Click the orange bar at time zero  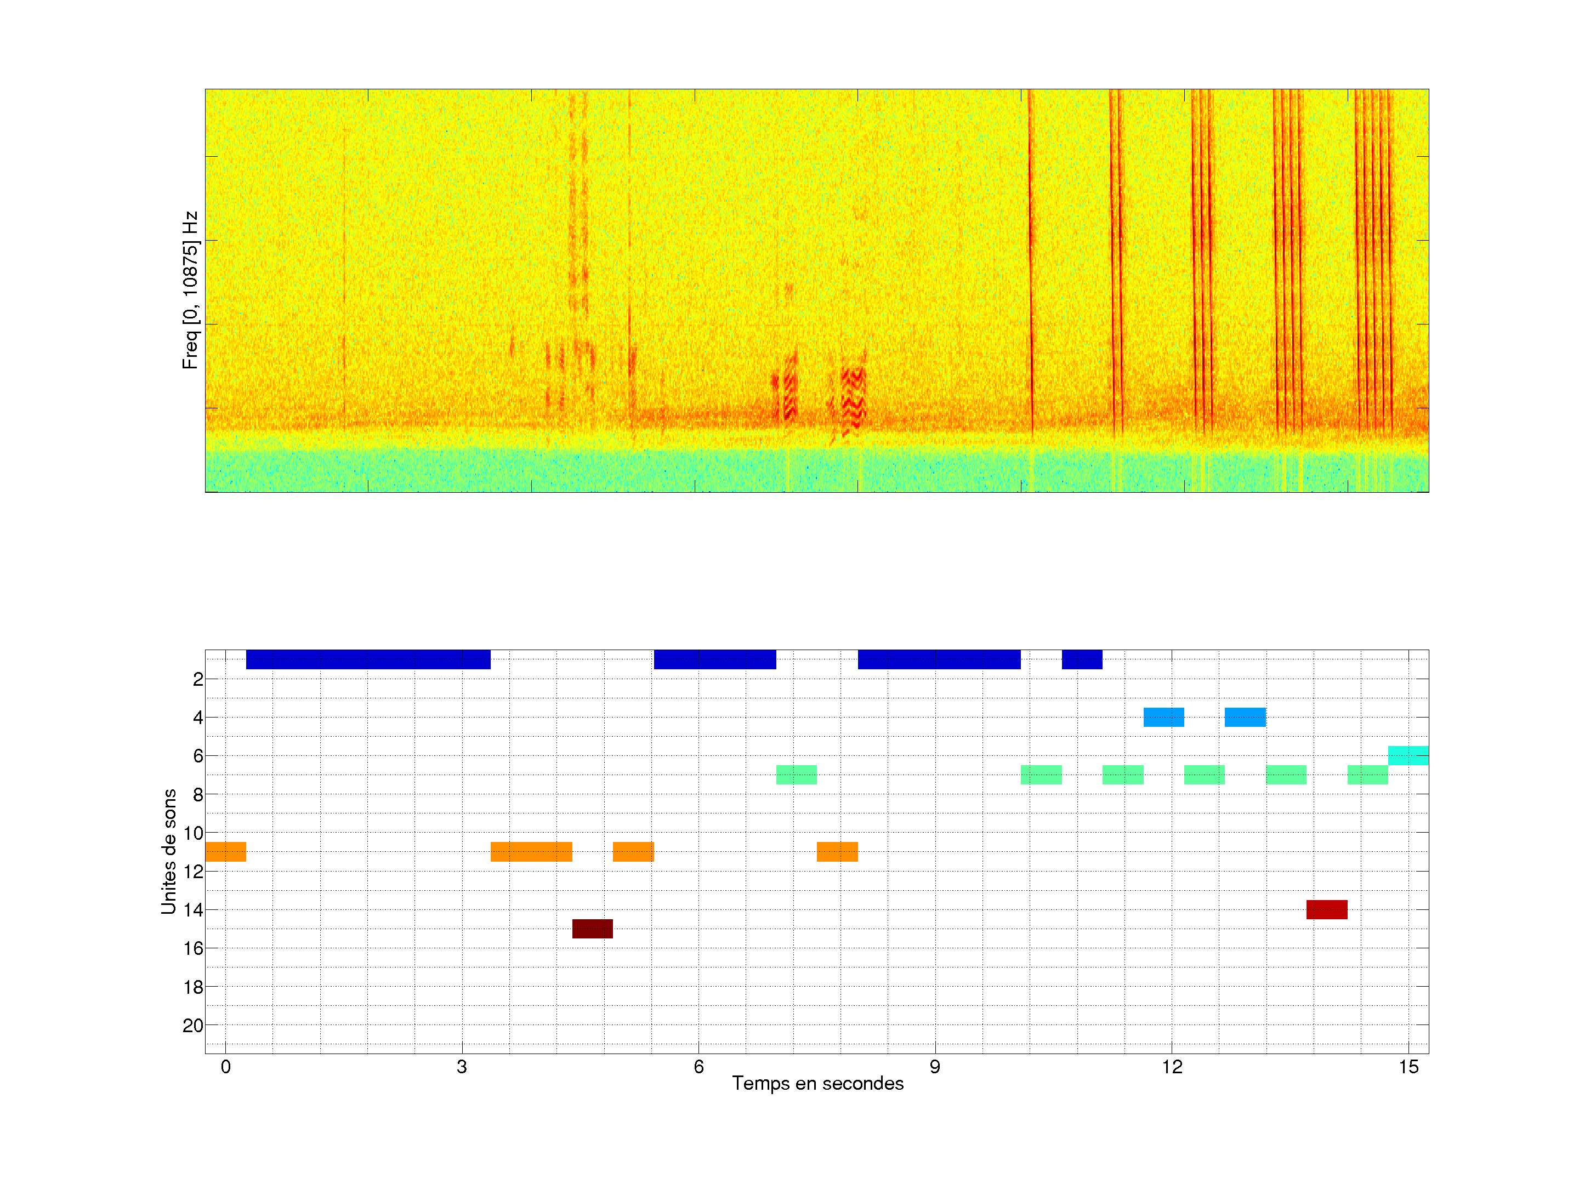click(225, 851)
